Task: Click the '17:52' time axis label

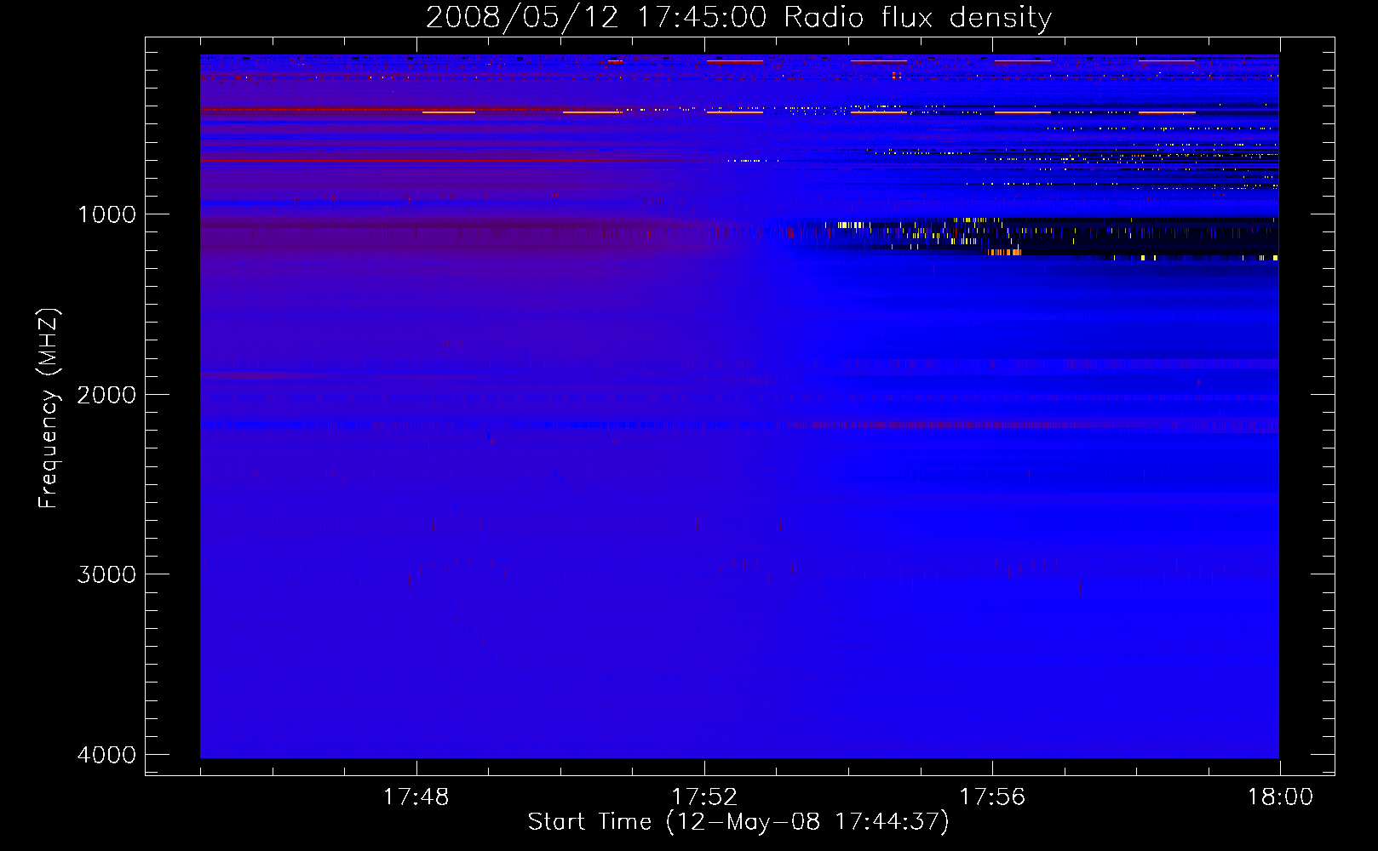Action: 704,797
